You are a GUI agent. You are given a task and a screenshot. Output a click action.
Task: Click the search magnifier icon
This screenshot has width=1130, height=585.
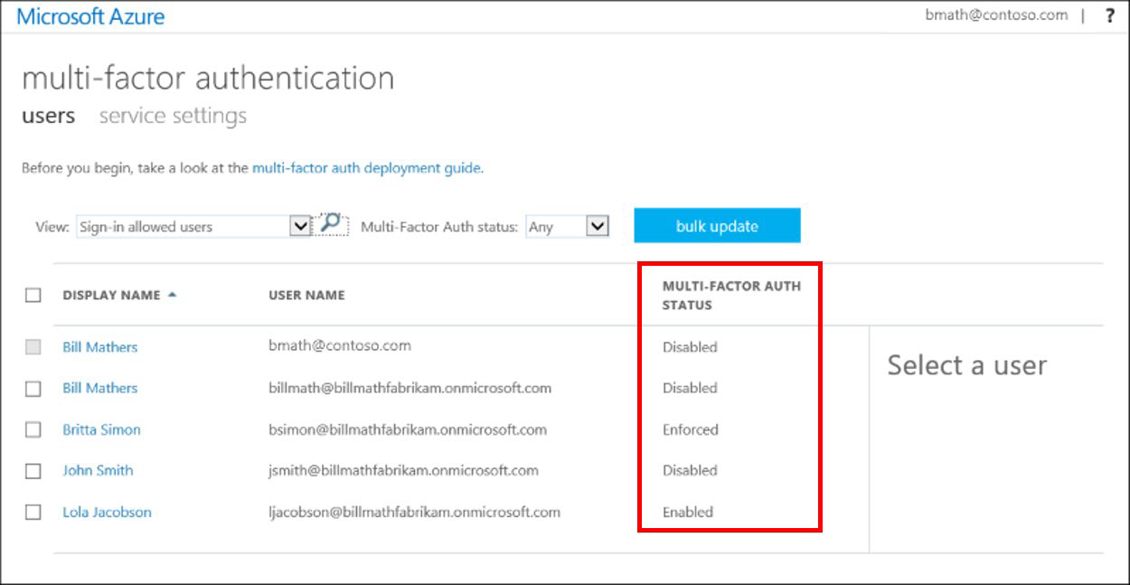click(332, 224)
